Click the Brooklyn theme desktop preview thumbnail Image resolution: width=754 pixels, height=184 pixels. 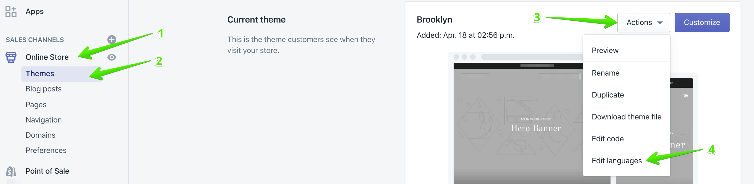coord(519,128)
